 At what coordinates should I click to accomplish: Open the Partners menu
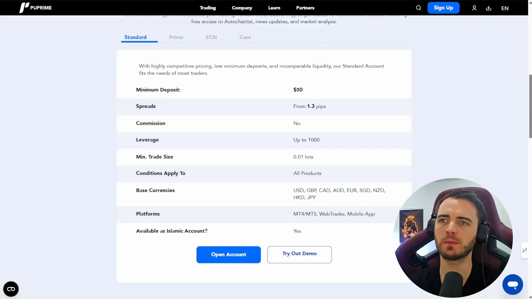pos(305,8)
